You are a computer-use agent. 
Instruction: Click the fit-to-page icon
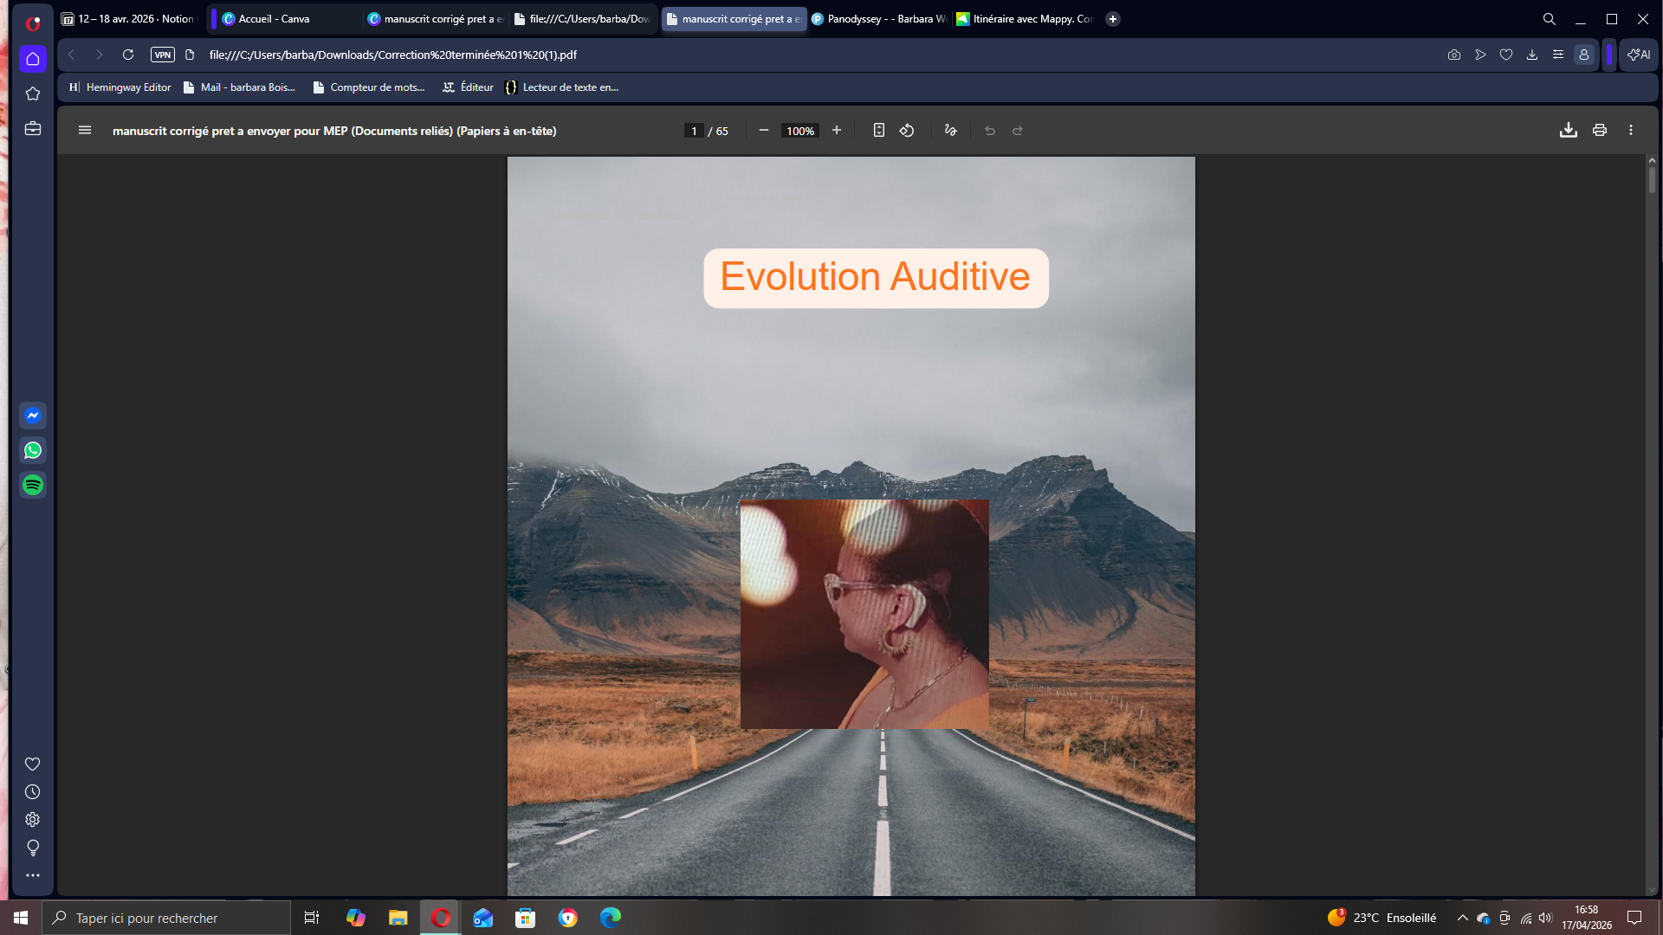pos(879,130)
